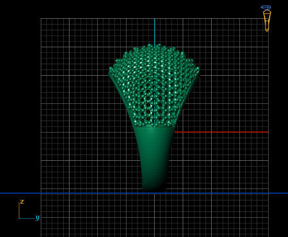Select the green lattice-topped 3D model

[154, 117]
